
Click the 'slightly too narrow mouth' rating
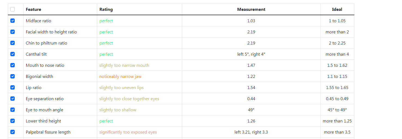pyautogui.click(x=124, y=65)
